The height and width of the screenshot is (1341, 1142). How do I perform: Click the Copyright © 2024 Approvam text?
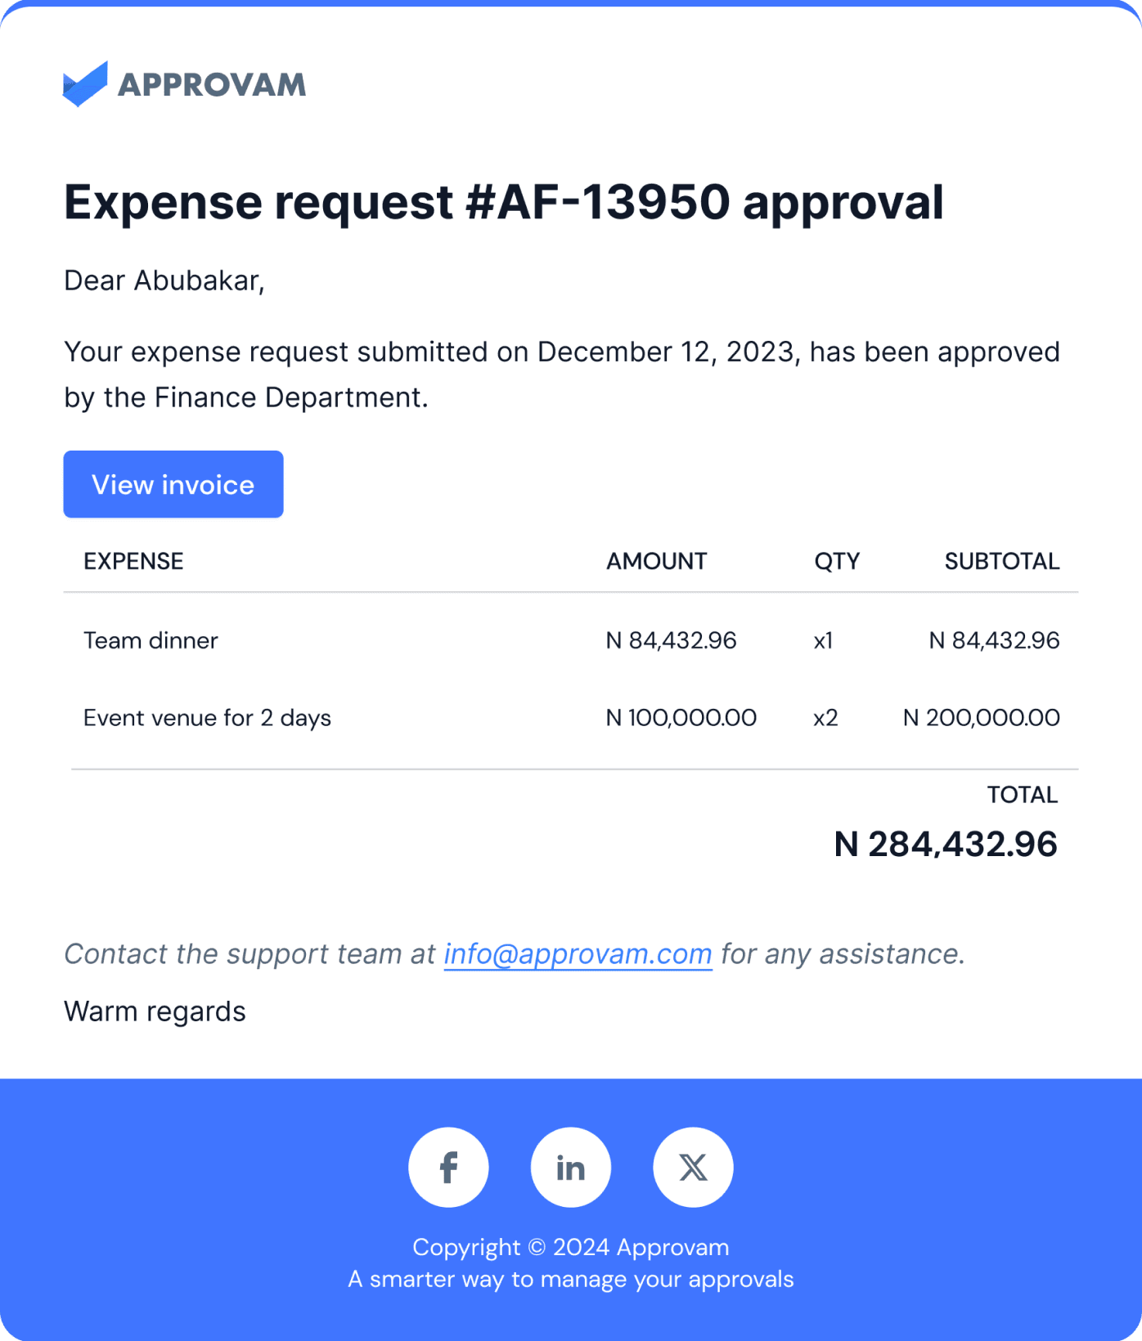(571, 1247)
